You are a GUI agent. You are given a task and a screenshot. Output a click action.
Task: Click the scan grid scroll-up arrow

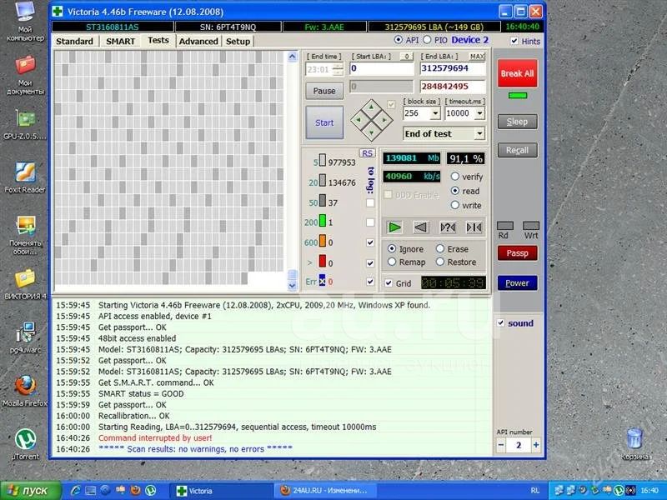point(292,57)
